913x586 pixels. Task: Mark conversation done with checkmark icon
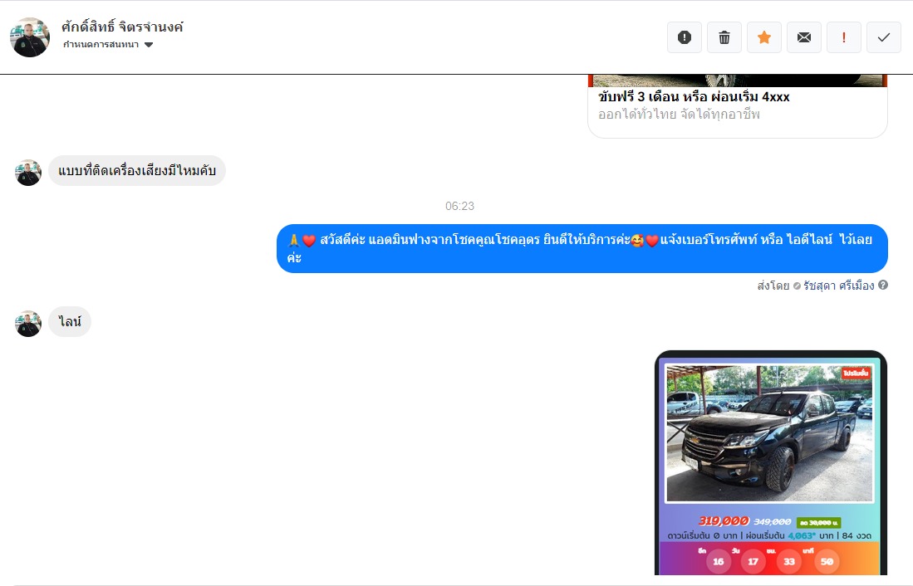pos(884,37)
